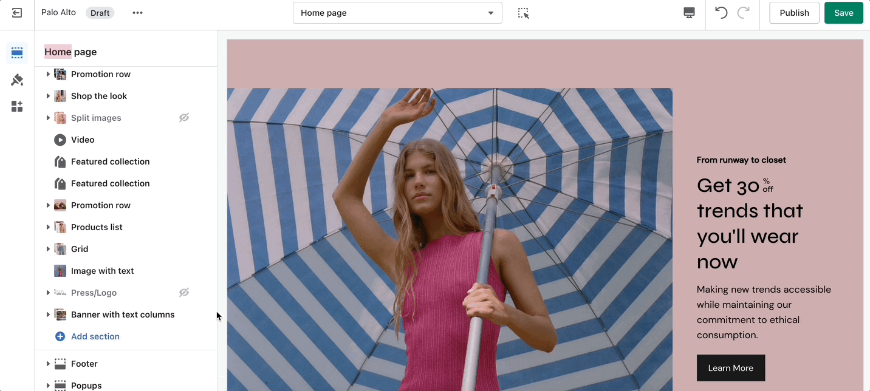Viewport: 870px width, 391px height.
Task: Expand the first Promotion row section
Action: tap(48, 74)
